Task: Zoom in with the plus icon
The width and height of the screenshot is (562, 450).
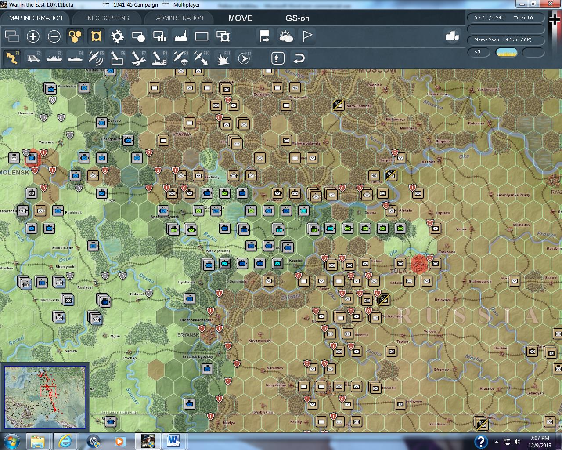Action: coord(33,36)
